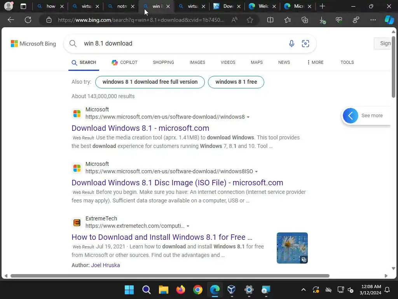398x299 pixels.
Task: Open the ExtremeTech article thumbnail image
Action: [x=292, y=248]
